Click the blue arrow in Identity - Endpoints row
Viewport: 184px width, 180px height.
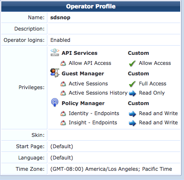tap(132, 114)
